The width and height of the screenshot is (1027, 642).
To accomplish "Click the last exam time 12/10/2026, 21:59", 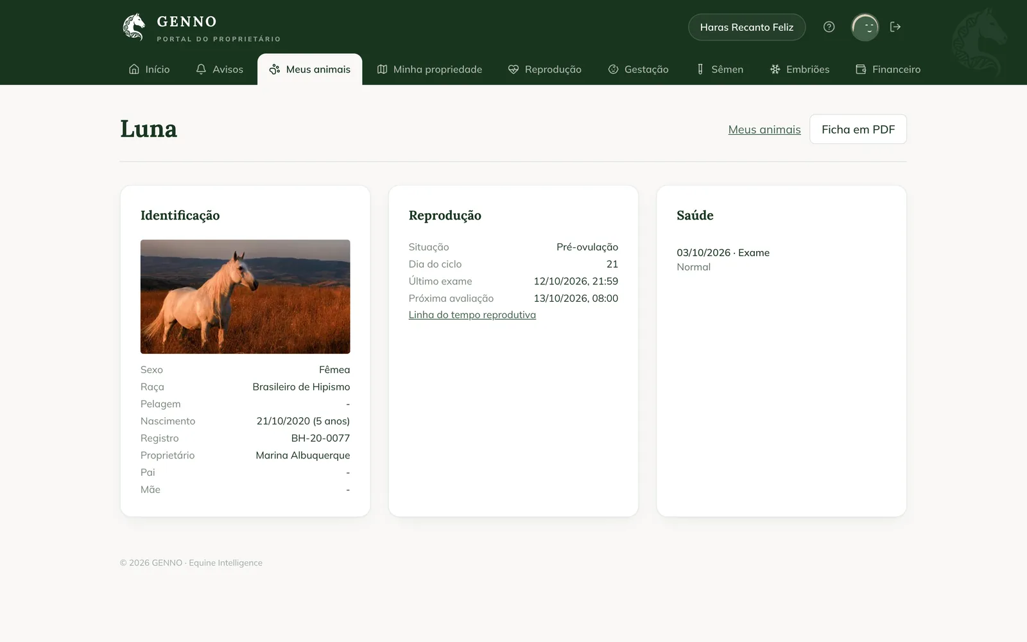I will tap(576, 281).
